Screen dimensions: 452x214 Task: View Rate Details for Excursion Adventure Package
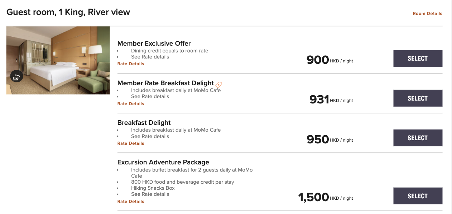(x=131, y=202)
